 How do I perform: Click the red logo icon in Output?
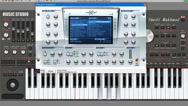137,60
